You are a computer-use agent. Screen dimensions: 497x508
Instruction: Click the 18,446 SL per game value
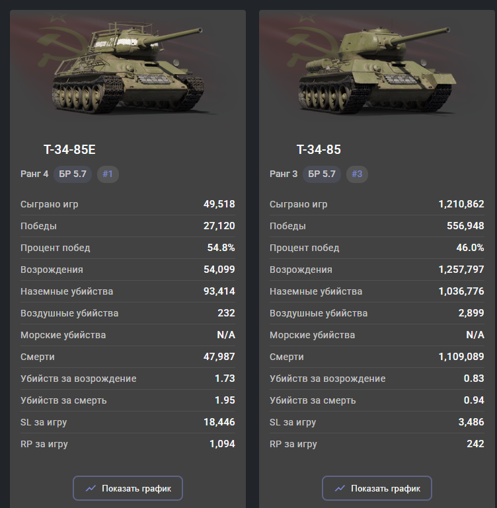pyautogui.click(x=219, y=422)
